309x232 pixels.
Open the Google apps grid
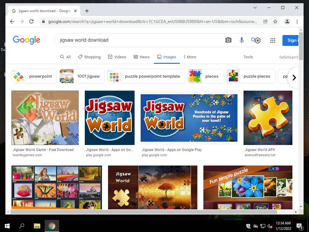pyautogui.click(x=272, y=40)
